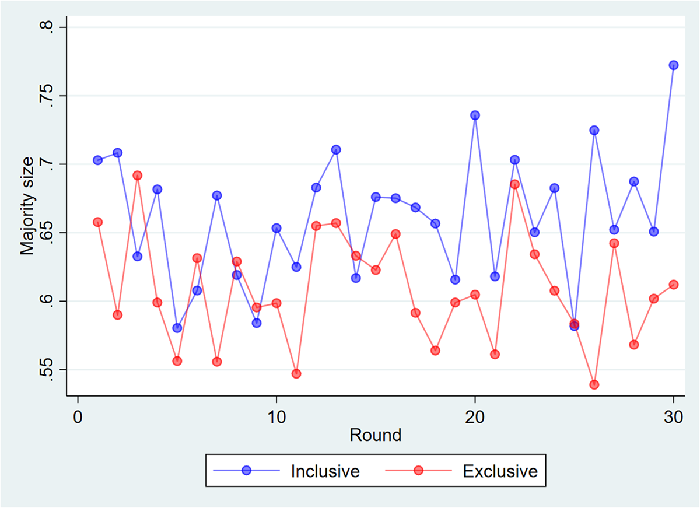Click the "Round" x-axis title

[376, 435]
